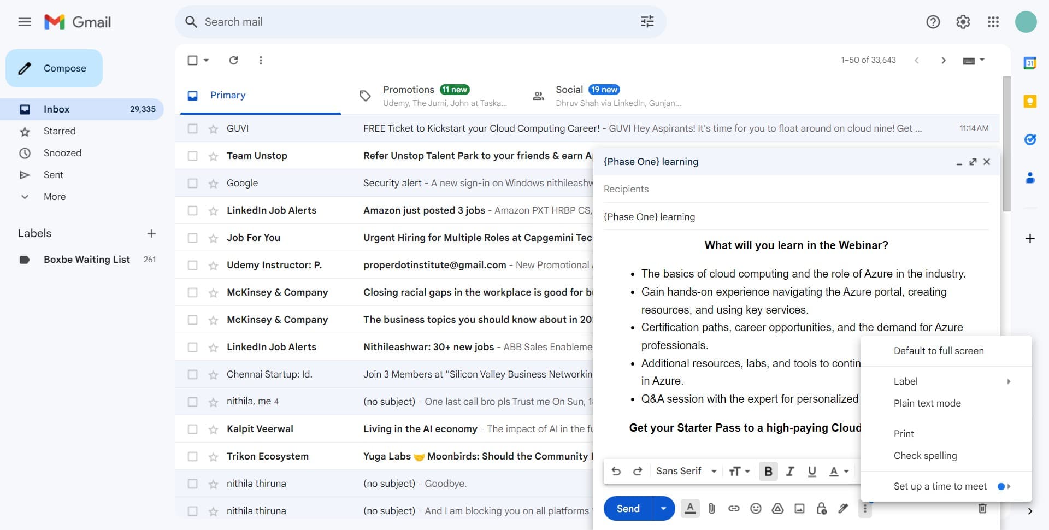This screenshot has width=1049, height=530.
Task: Expand the More section in the sidebar
Action: click(x=54, y=196)
